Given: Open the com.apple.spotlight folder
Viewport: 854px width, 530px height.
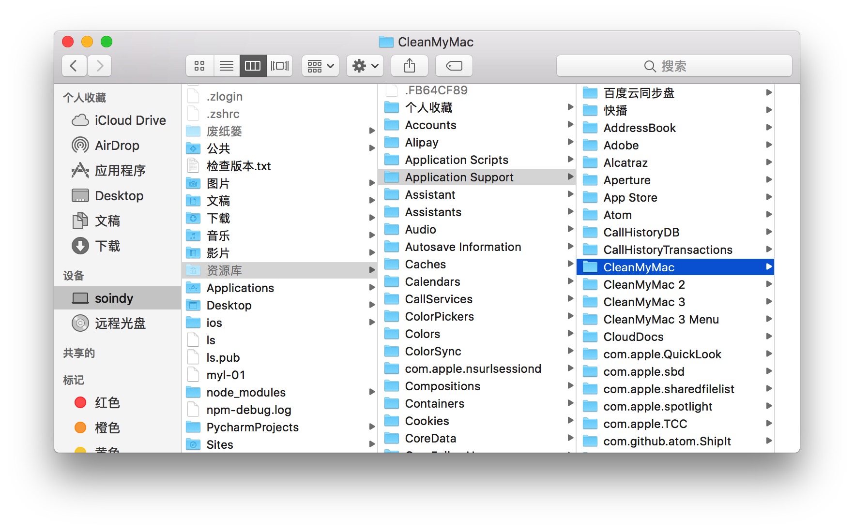Looking at the screenshot, I should coord(676,407).
